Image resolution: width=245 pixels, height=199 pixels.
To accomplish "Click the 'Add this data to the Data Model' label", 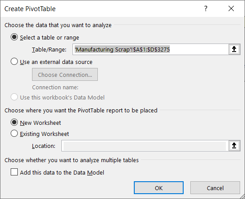I will click(x=62, y=173).
